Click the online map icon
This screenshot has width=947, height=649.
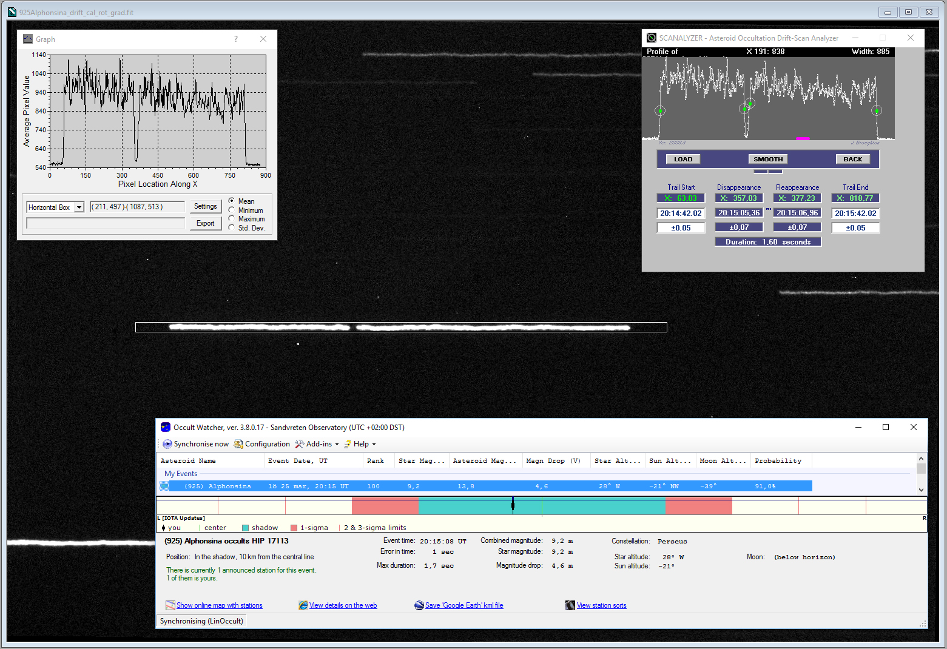170,605
